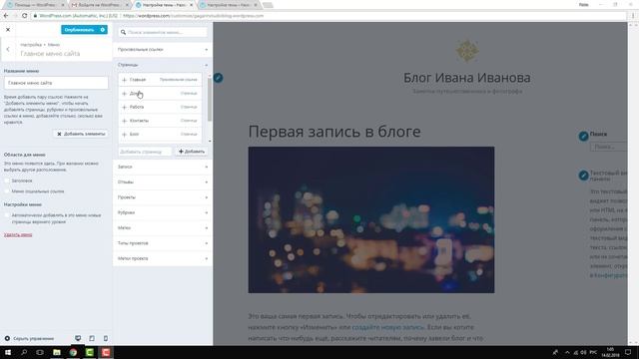Add the Главная item with its plus
639x359 pixels.
pos(124,80)
